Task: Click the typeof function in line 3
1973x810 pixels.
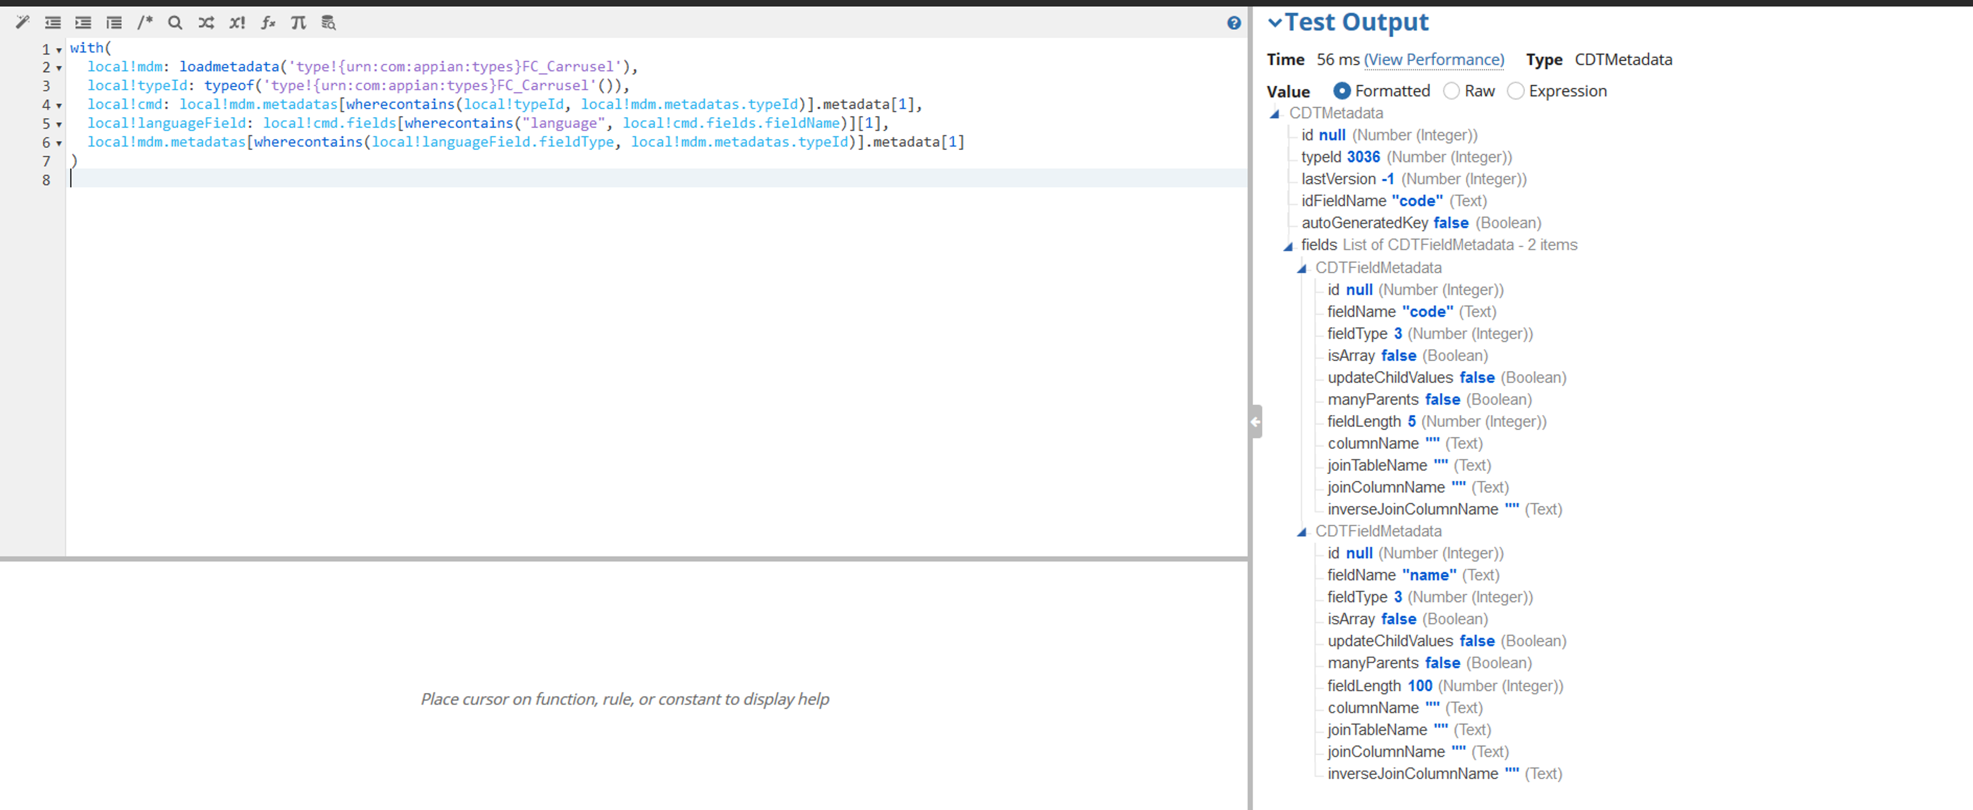Action: (x=229, y=85)
